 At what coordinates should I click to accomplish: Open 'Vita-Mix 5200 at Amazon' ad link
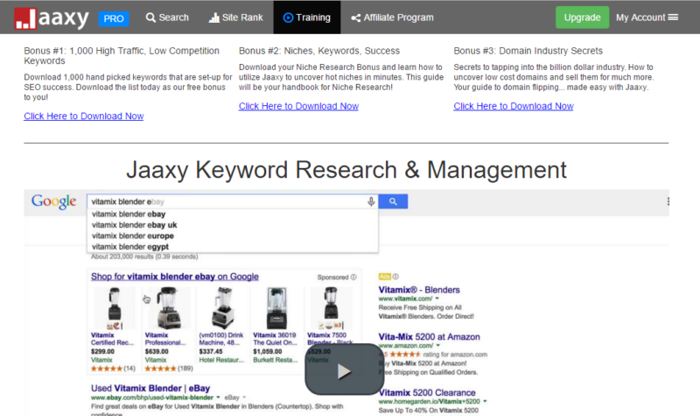click(x=429, y=337)
